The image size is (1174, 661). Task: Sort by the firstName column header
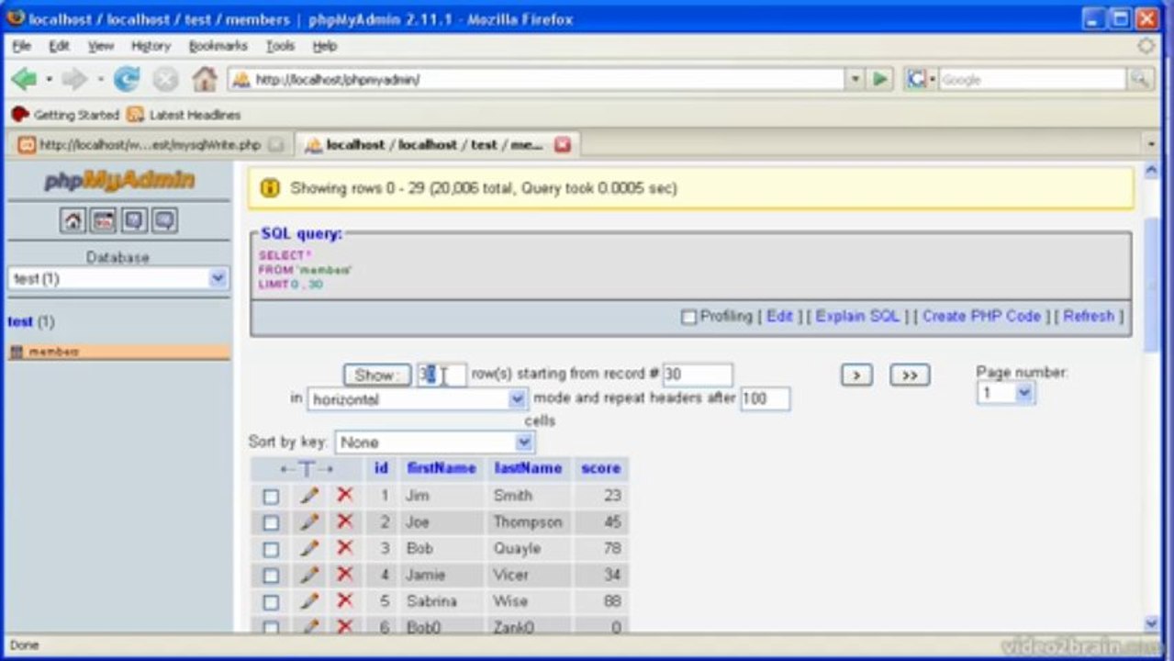442,468
